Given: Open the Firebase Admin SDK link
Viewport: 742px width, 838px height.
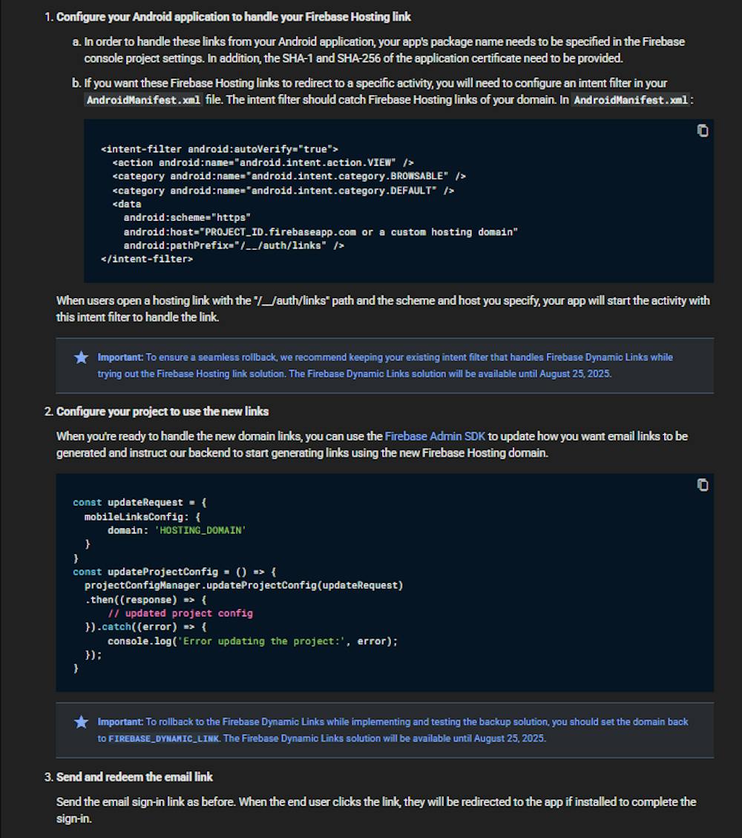Looking at the screenshot, I should point(435,436).
